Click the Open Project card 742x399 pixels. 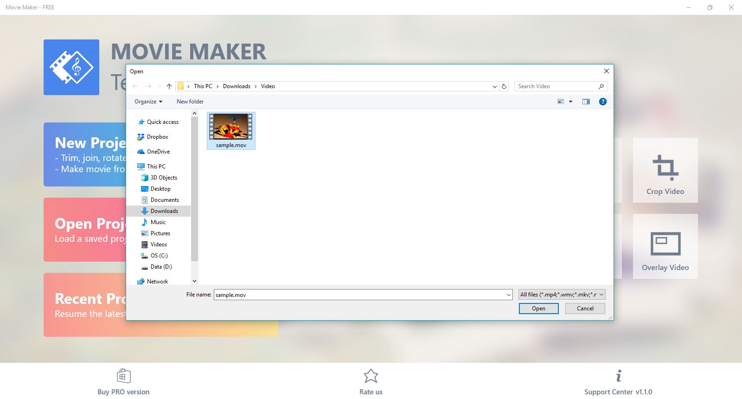coord(85,230)
